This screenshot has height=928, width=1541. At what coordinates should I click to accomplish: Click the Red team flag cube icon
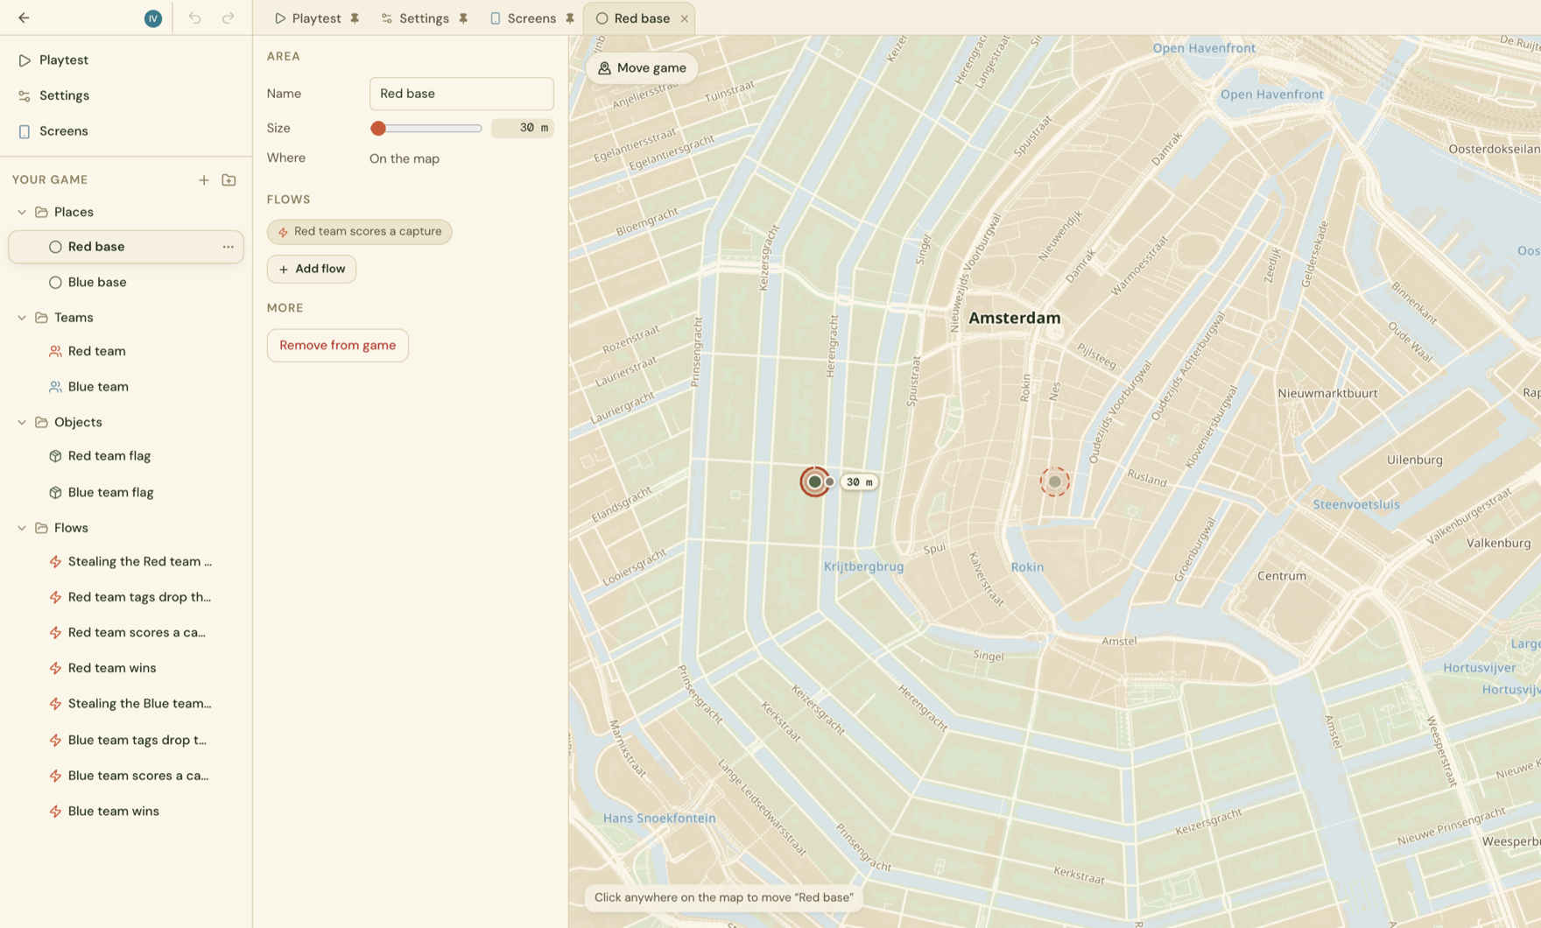pyautogui.click(x=55, y=456)
